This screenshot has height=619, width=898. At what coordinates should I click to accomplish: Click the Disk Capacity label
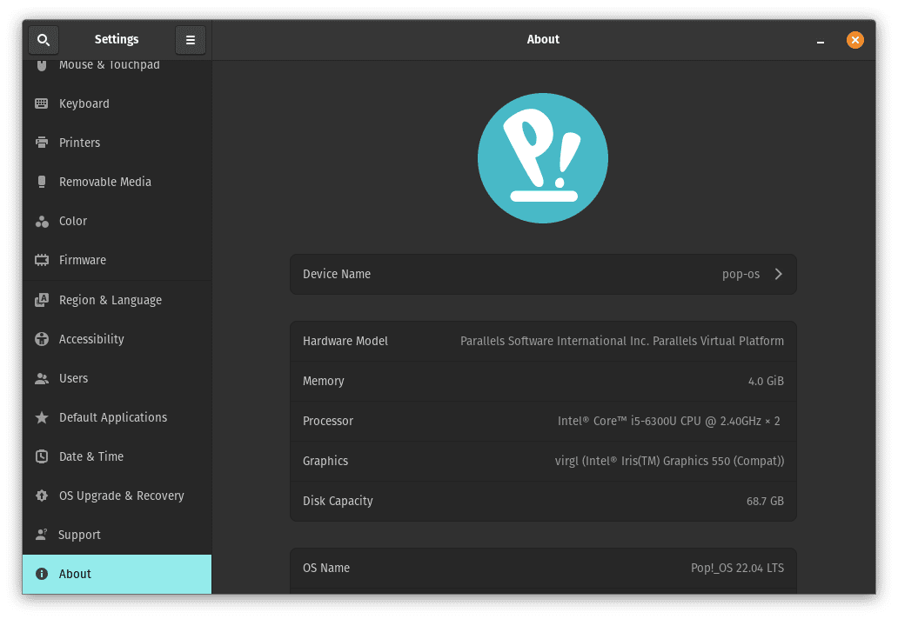pyautogui.click(x=338, y=501)
